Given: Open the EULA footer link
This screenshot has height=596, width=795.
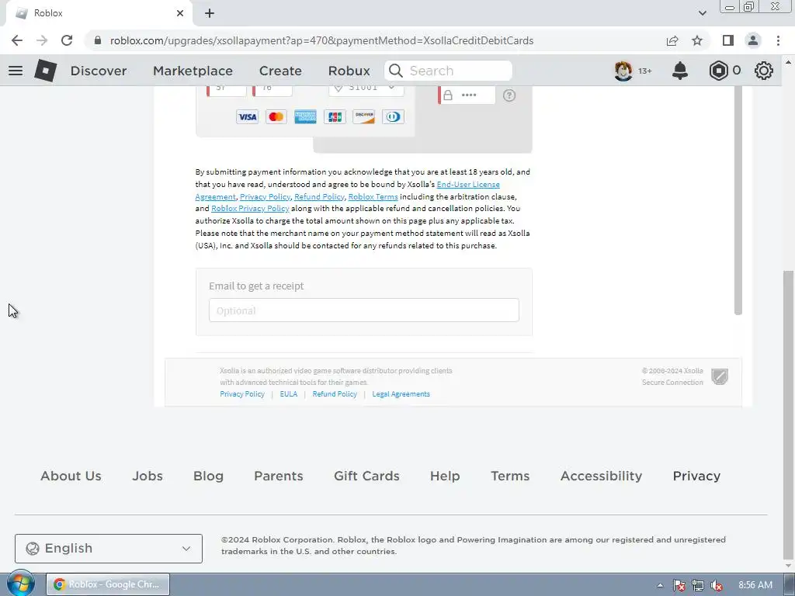Looking at the screenshot, I should click(289, 393).
